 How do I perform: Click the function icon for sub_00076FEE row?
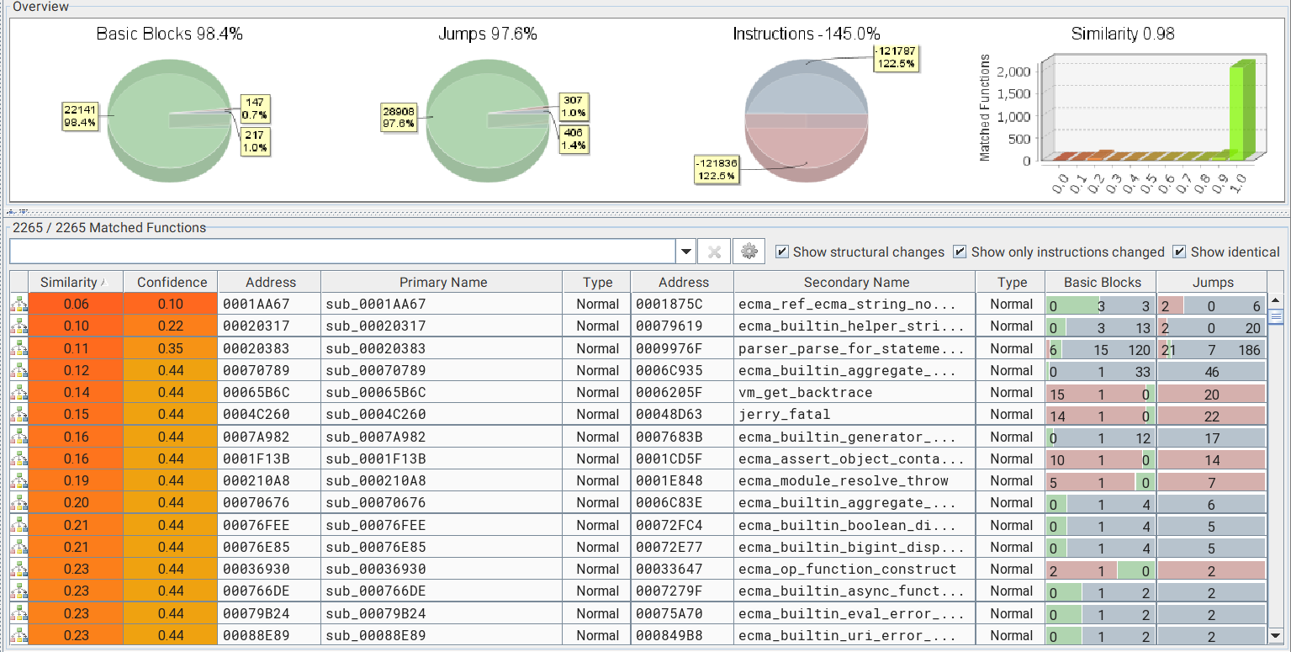point(19,526)
